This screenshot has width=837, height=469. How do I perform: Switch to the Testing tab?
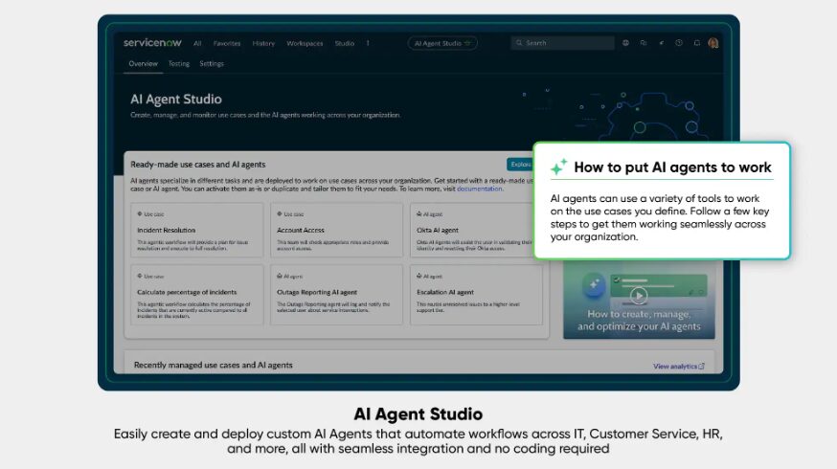click(x=179, y=64)
